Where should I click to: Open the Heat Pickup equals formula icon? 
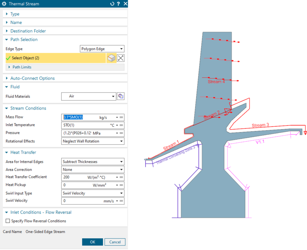[121, 185]
